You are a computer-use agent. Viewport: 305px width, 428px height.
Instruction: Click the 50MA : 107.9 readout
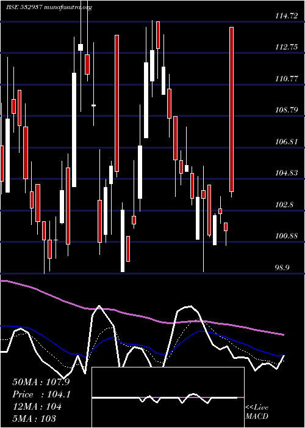click(41, 382)
